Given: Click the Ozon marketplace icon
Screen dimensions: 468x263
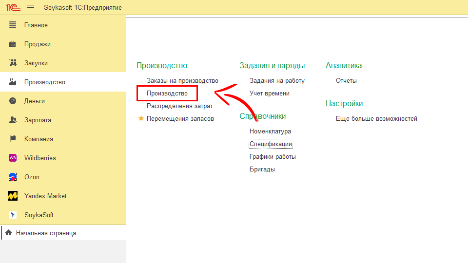Looking at the screenshot, I should pyautogui.click(x=13, y=177).
